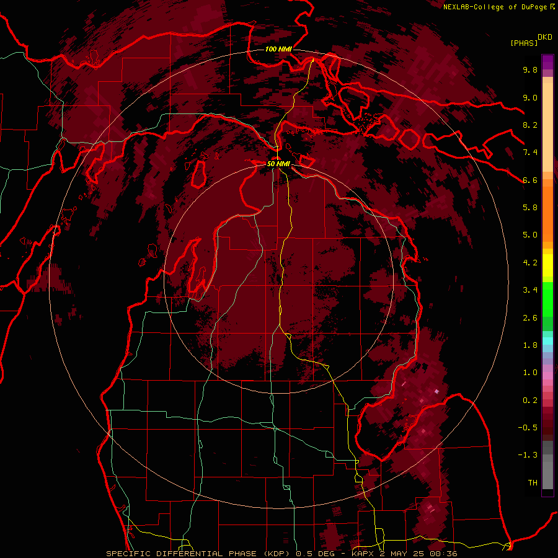Click the TH threshold label
The height and width of the screenshot is (558, 558).
(533, 483)
